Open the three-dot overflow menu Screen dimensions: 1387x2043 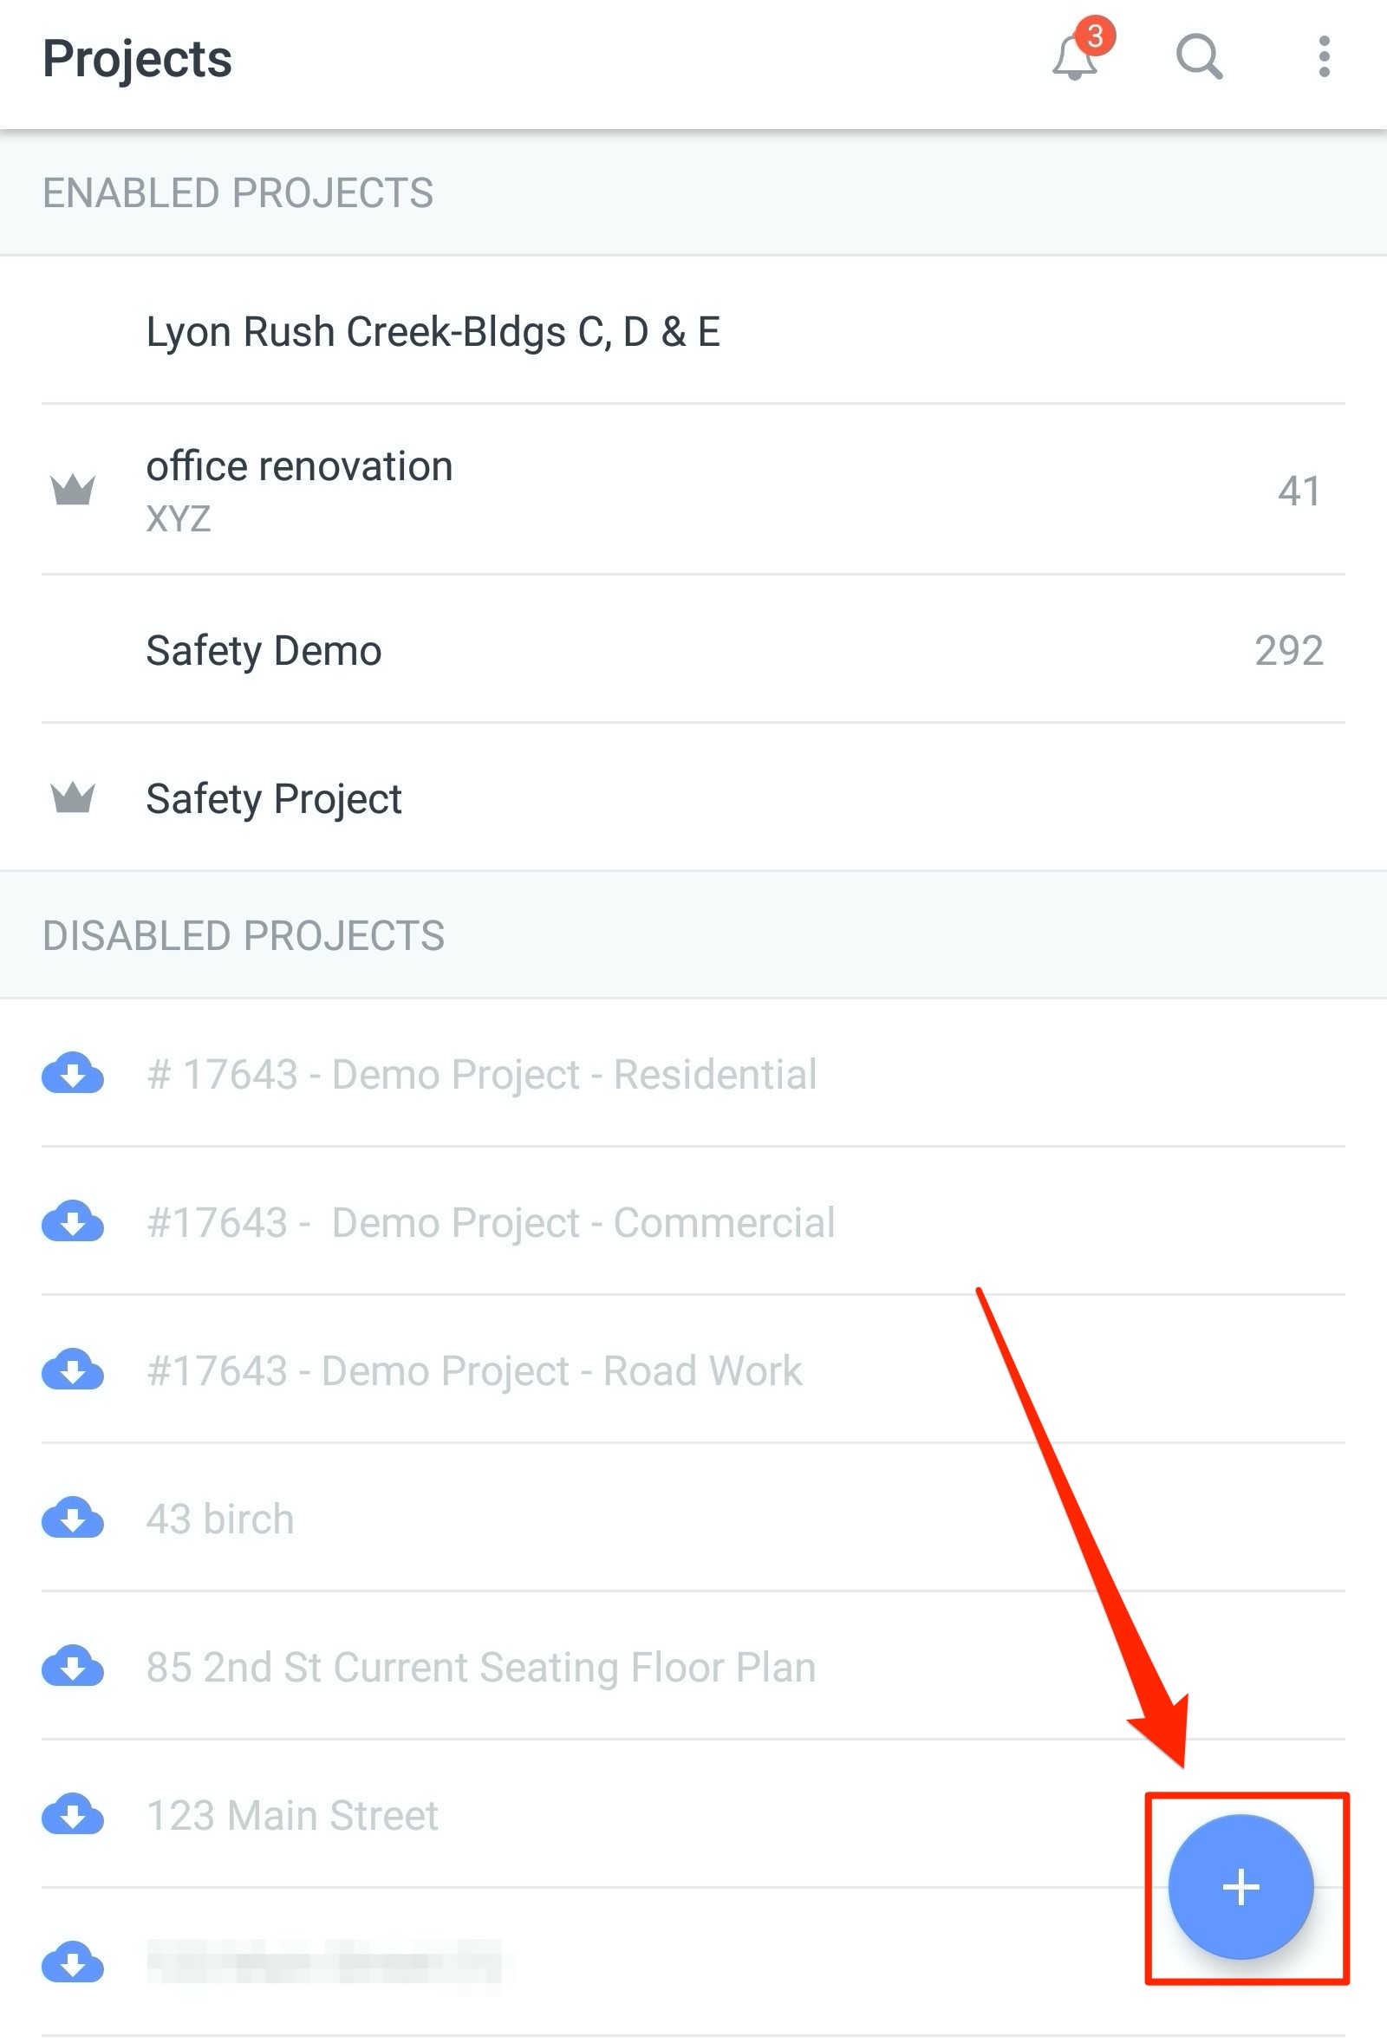coord(1324,57)
